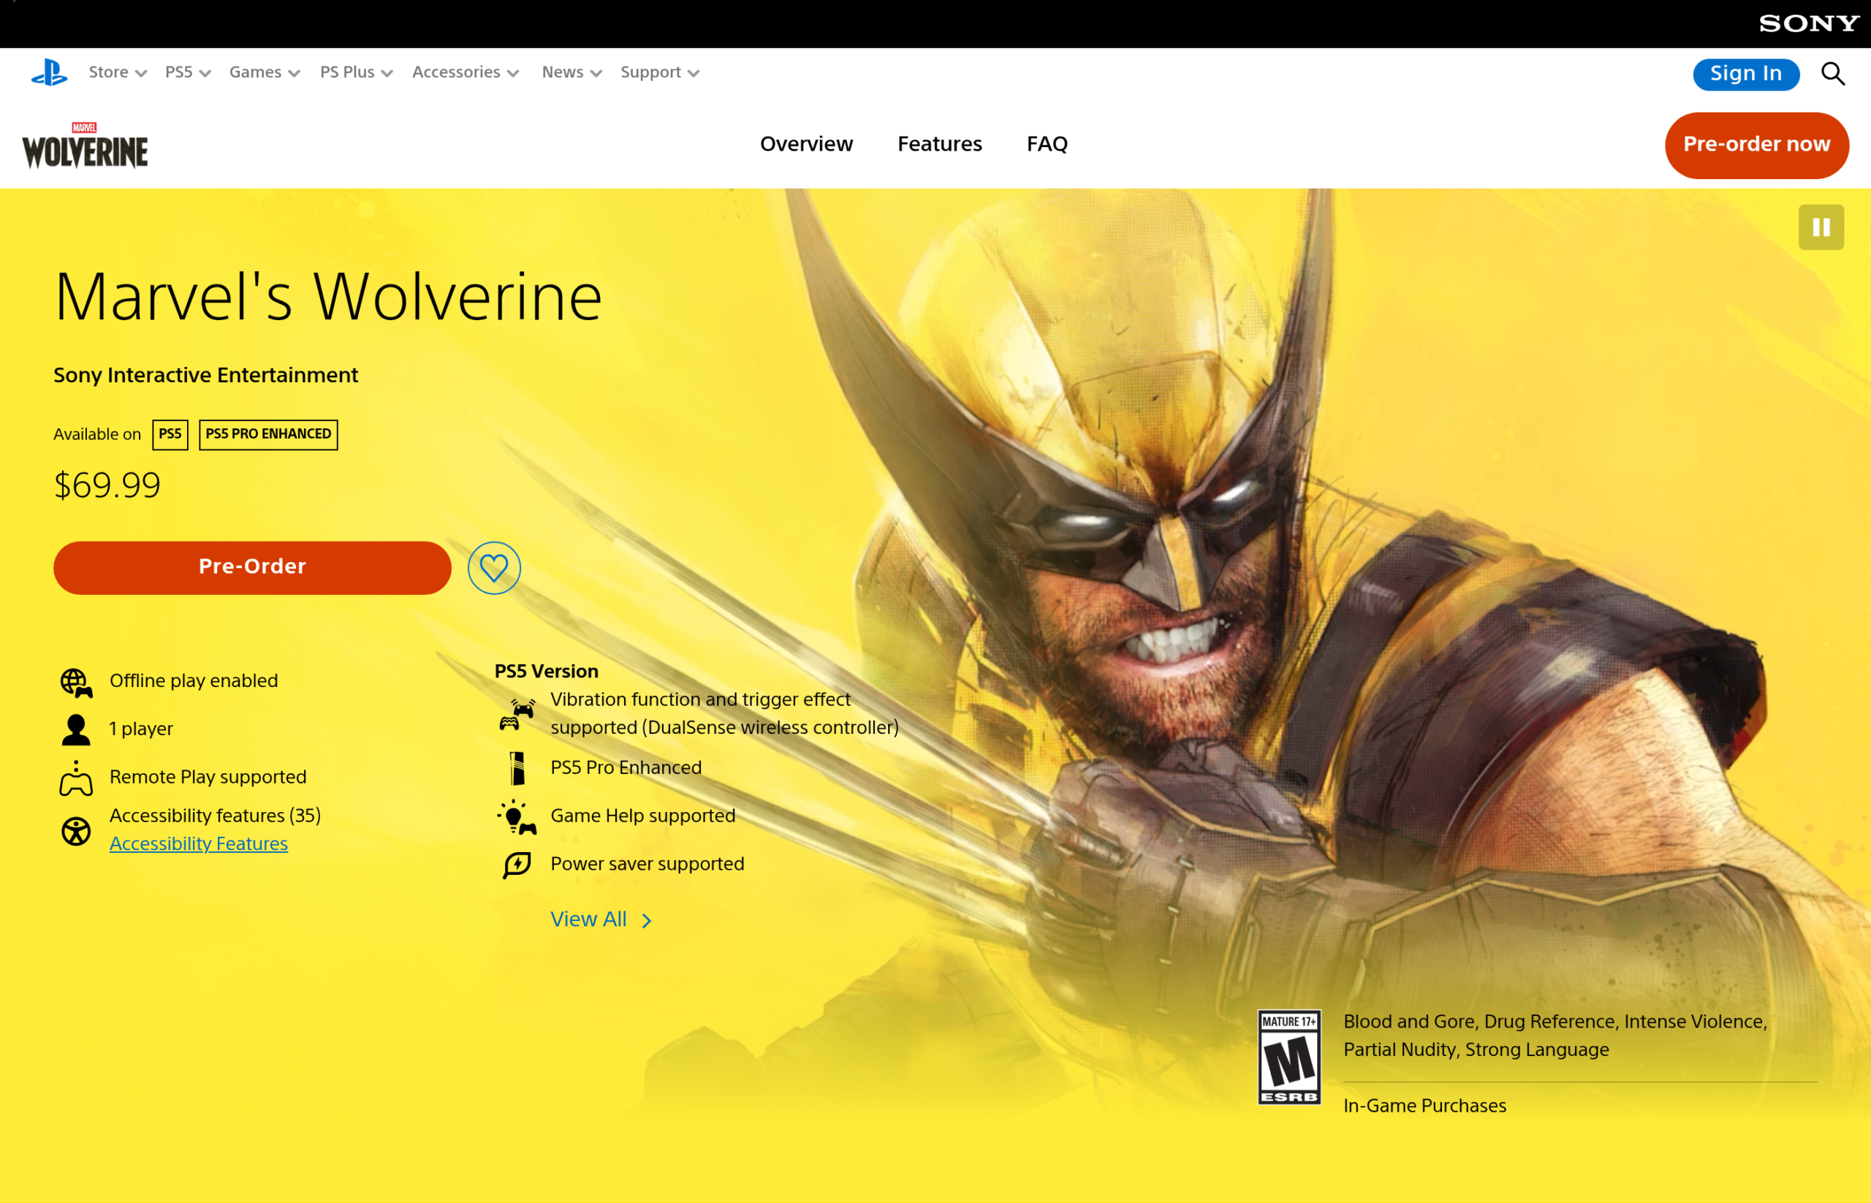This screenshot has height=1203, width=1871.
Task: Click the Game Help lightbulb icon
Action: click(517, 817)
